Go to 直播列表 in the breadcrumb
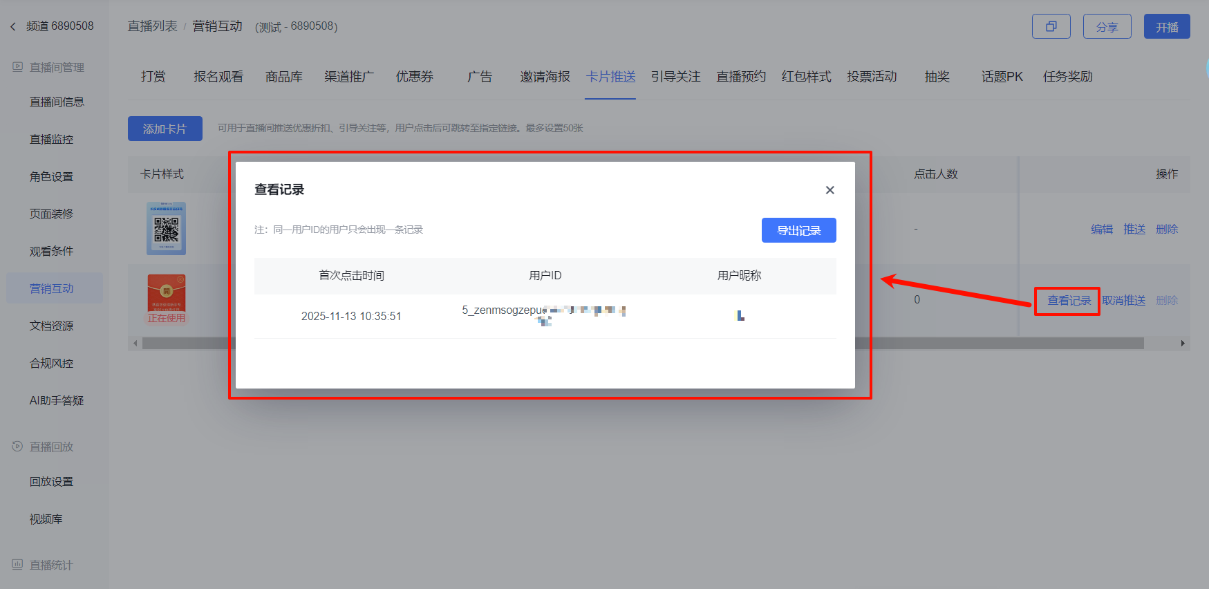 tap(152, 26)
